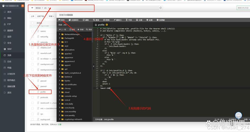Select the checkbox for the protocols file
This screenshot has height=132, width=250.
pyautogui.click(x=32, y=97)
